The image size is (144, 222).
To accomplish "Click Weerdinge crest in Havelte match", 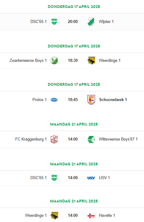I will 54,216.
